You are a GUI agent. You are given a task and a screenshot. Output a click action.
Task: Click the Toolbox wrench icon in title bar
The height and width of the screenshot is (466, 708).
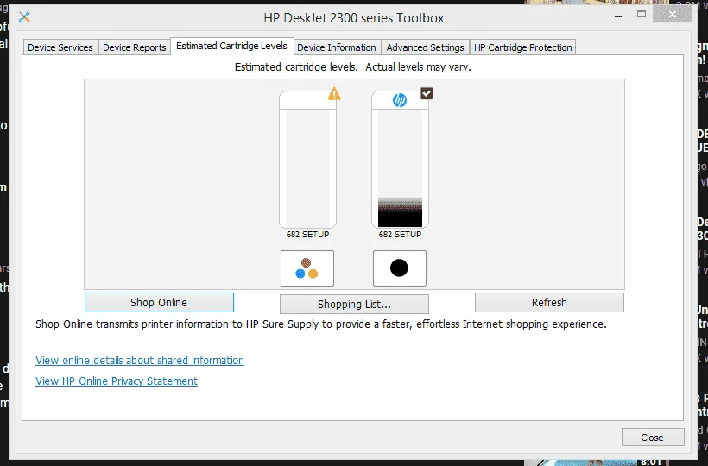(x=24, y=17)
